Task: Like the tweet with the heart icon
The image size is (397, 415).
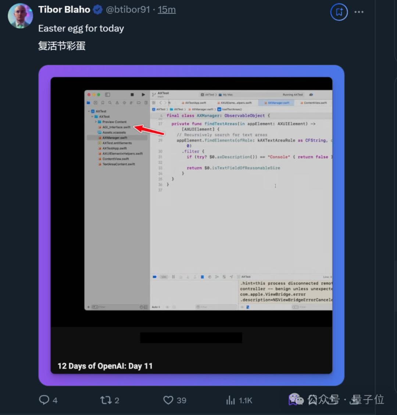Action: click(168, 400)
